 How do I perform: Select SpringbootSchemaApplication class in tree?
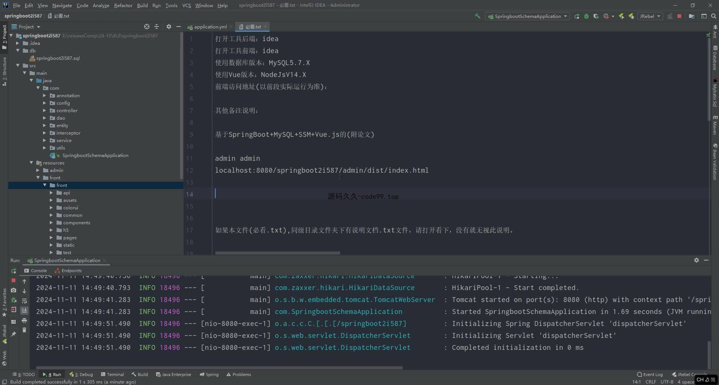[95, 155]
